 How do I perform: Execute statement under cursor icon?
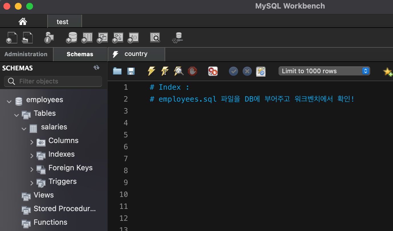[165, 71]
